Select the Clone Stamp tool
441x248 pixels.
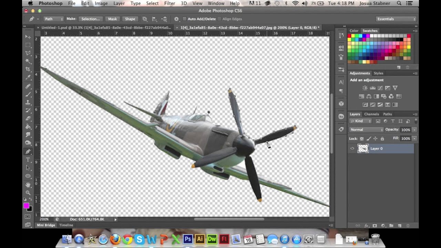coord(28,102)
